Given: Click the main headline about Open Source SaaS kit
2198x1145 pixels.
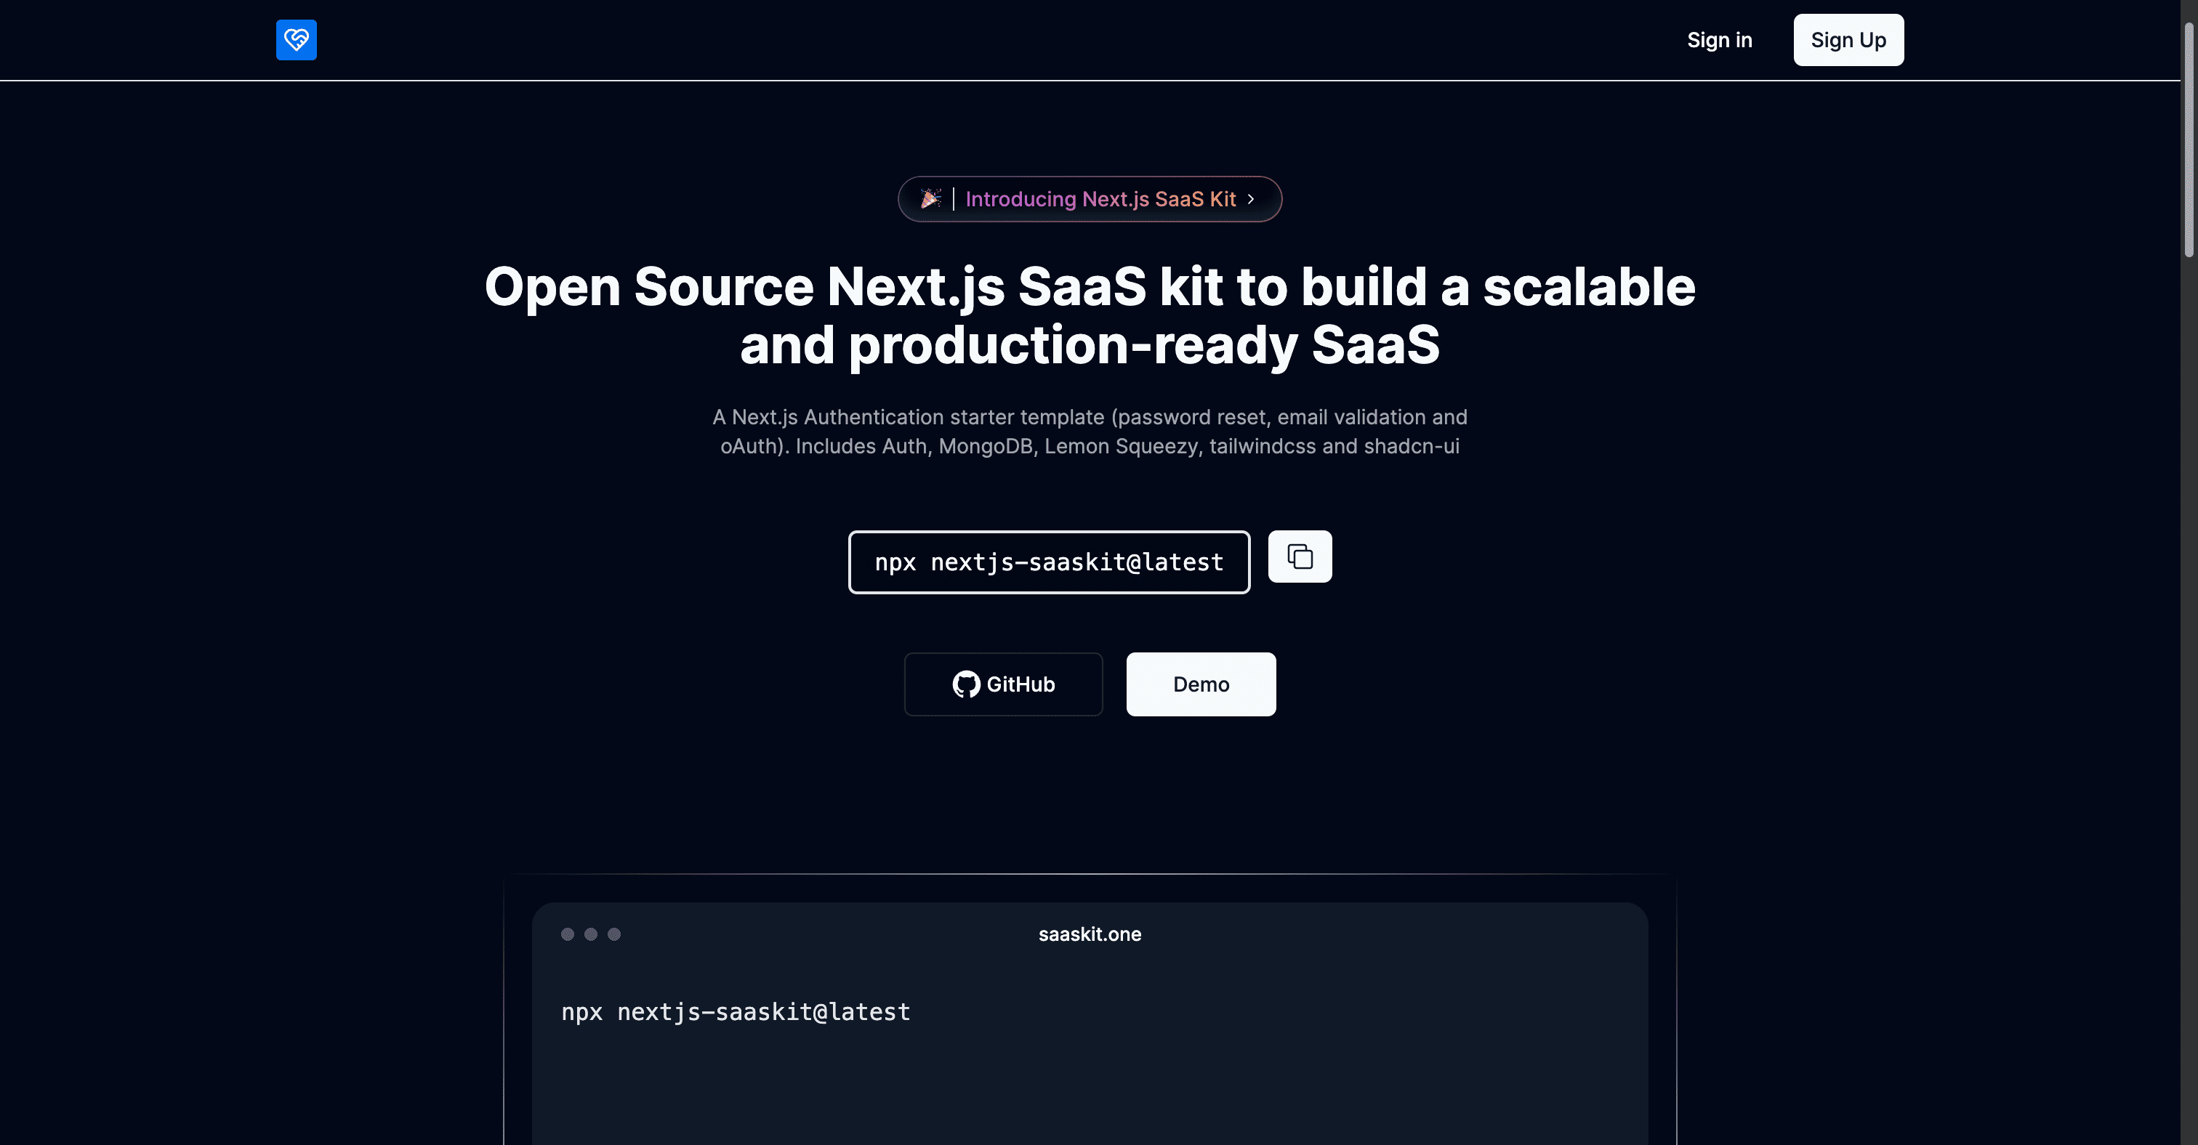Looking at the screenshot, I should pyautogui.click(x=1090, y=315).
